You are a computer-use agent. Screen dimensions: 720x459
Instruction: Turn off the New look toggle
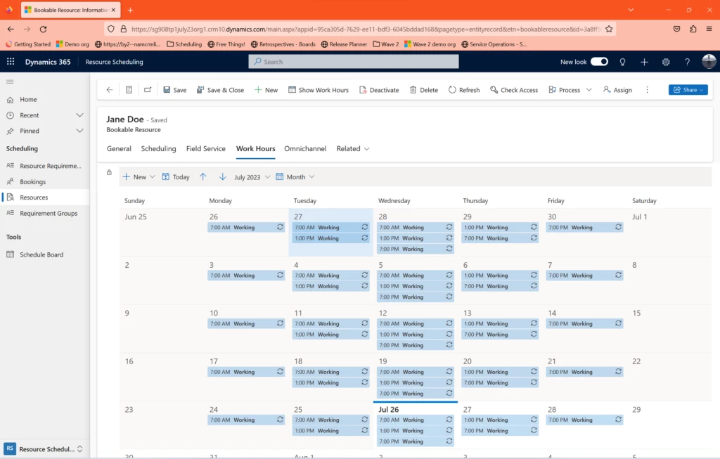600,61
